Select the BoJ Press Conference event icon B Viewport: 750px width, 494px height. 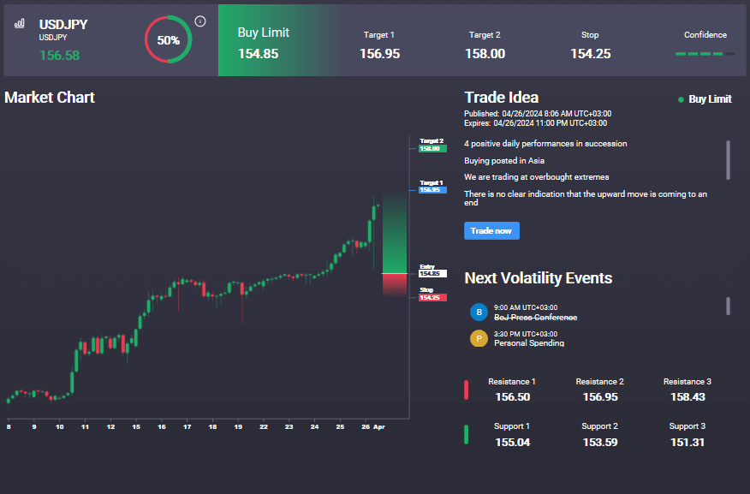click(x=479, y=312)
